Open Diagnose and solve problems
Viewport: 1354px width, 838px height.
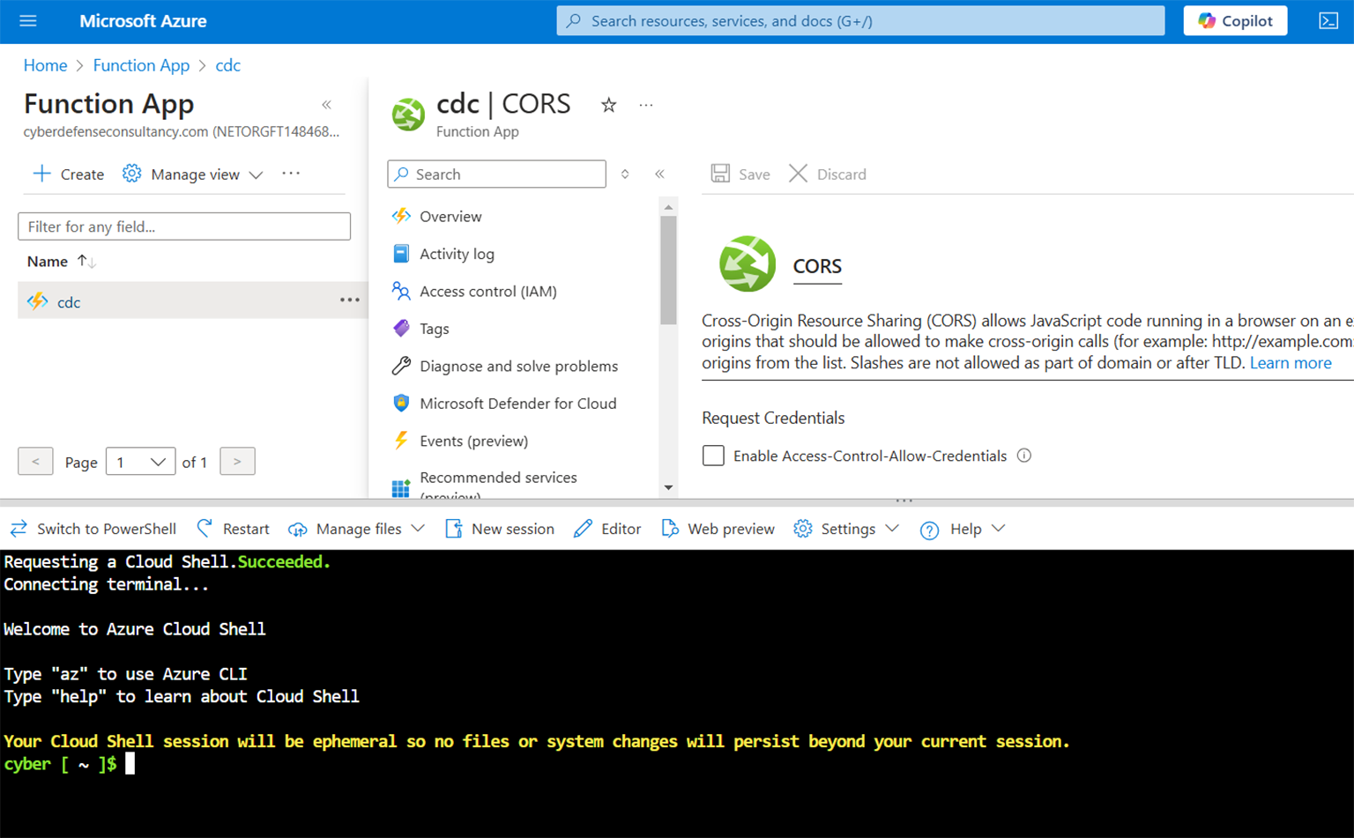pyautogui.click(x=518, y=366)
